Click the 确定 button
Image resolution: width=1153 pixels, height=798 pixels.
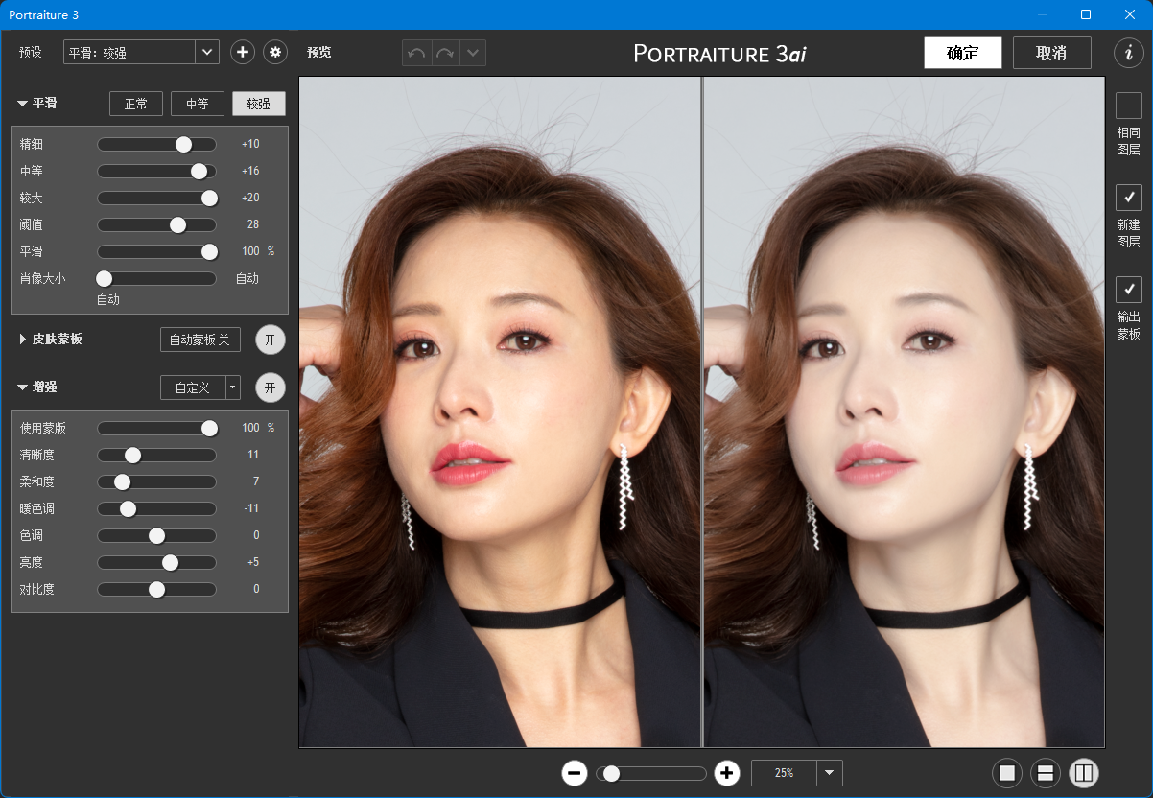pos(963,53)
